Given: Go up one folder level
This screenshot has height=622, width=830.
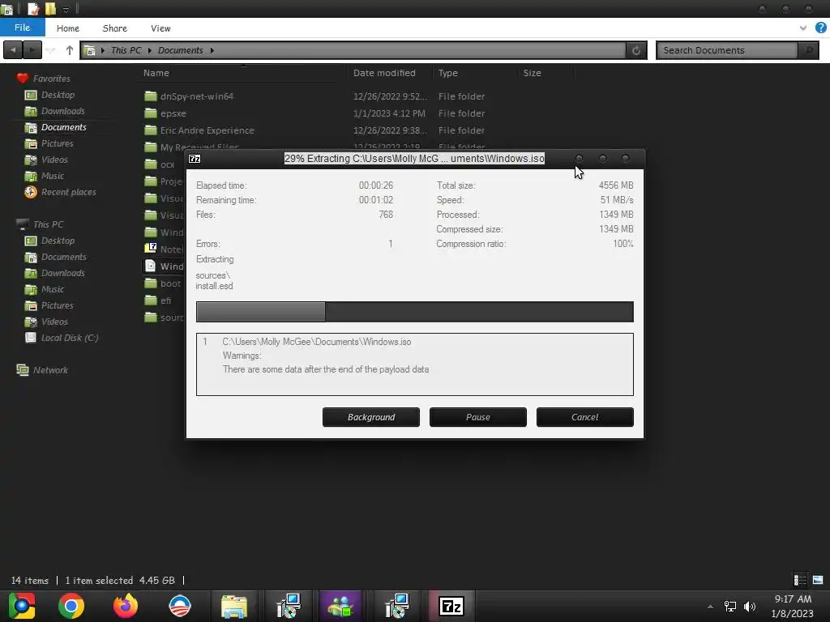Looking at the screenshot, I should pos(70,50).
